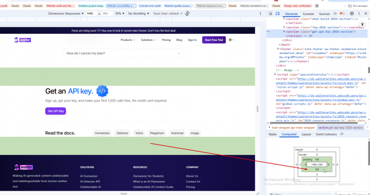Click the ellipsis beside selected section row
The image size is (370, 195).
[268, 31]
